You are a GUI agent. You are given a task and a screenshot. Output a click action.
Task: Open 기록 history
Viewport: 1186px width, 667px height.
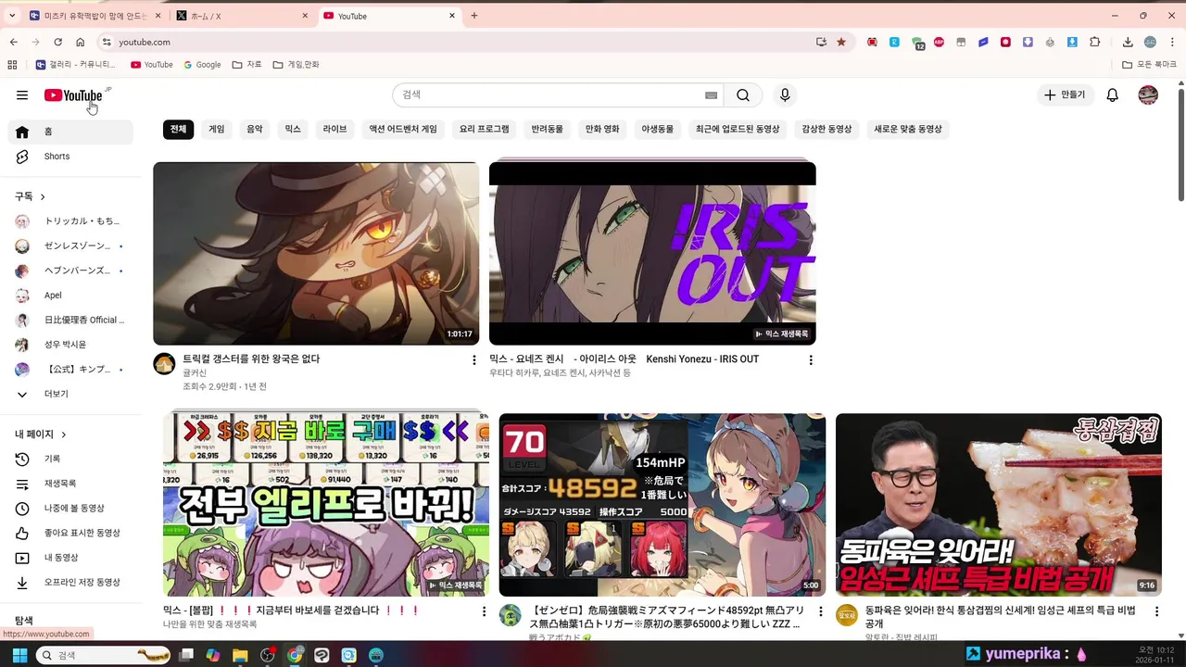70,459
